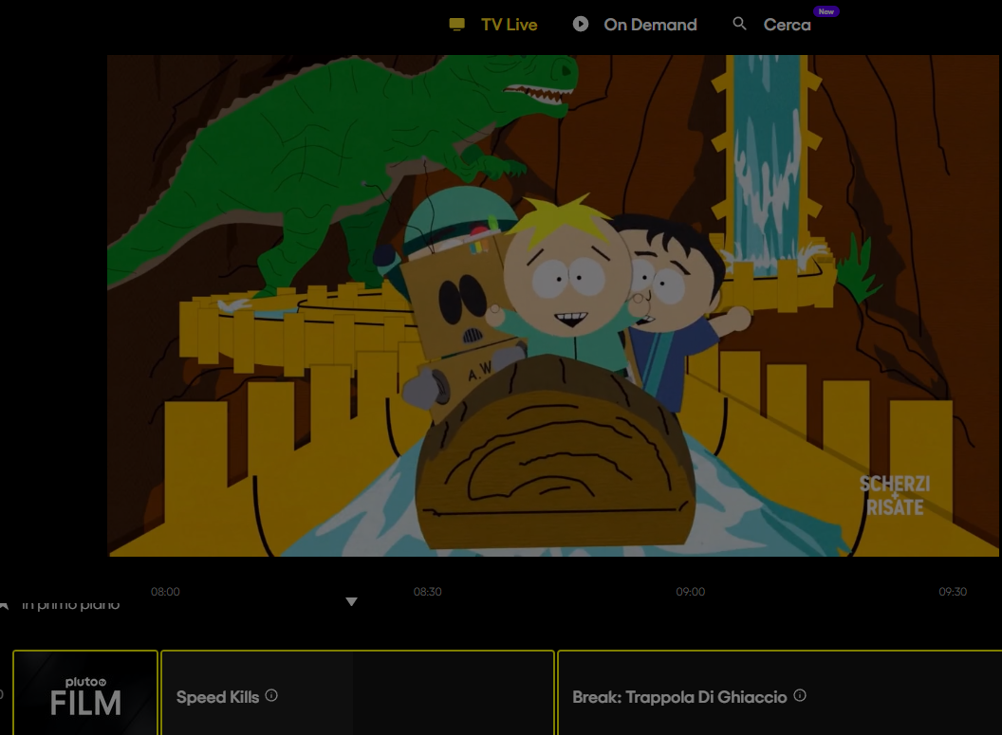Click the 09:30 time label

pyautogui.click(x=953, y=592)
